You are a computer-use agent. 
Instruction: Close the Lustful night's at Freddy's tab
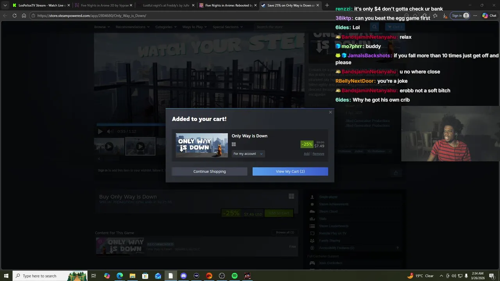pos(193,5)
